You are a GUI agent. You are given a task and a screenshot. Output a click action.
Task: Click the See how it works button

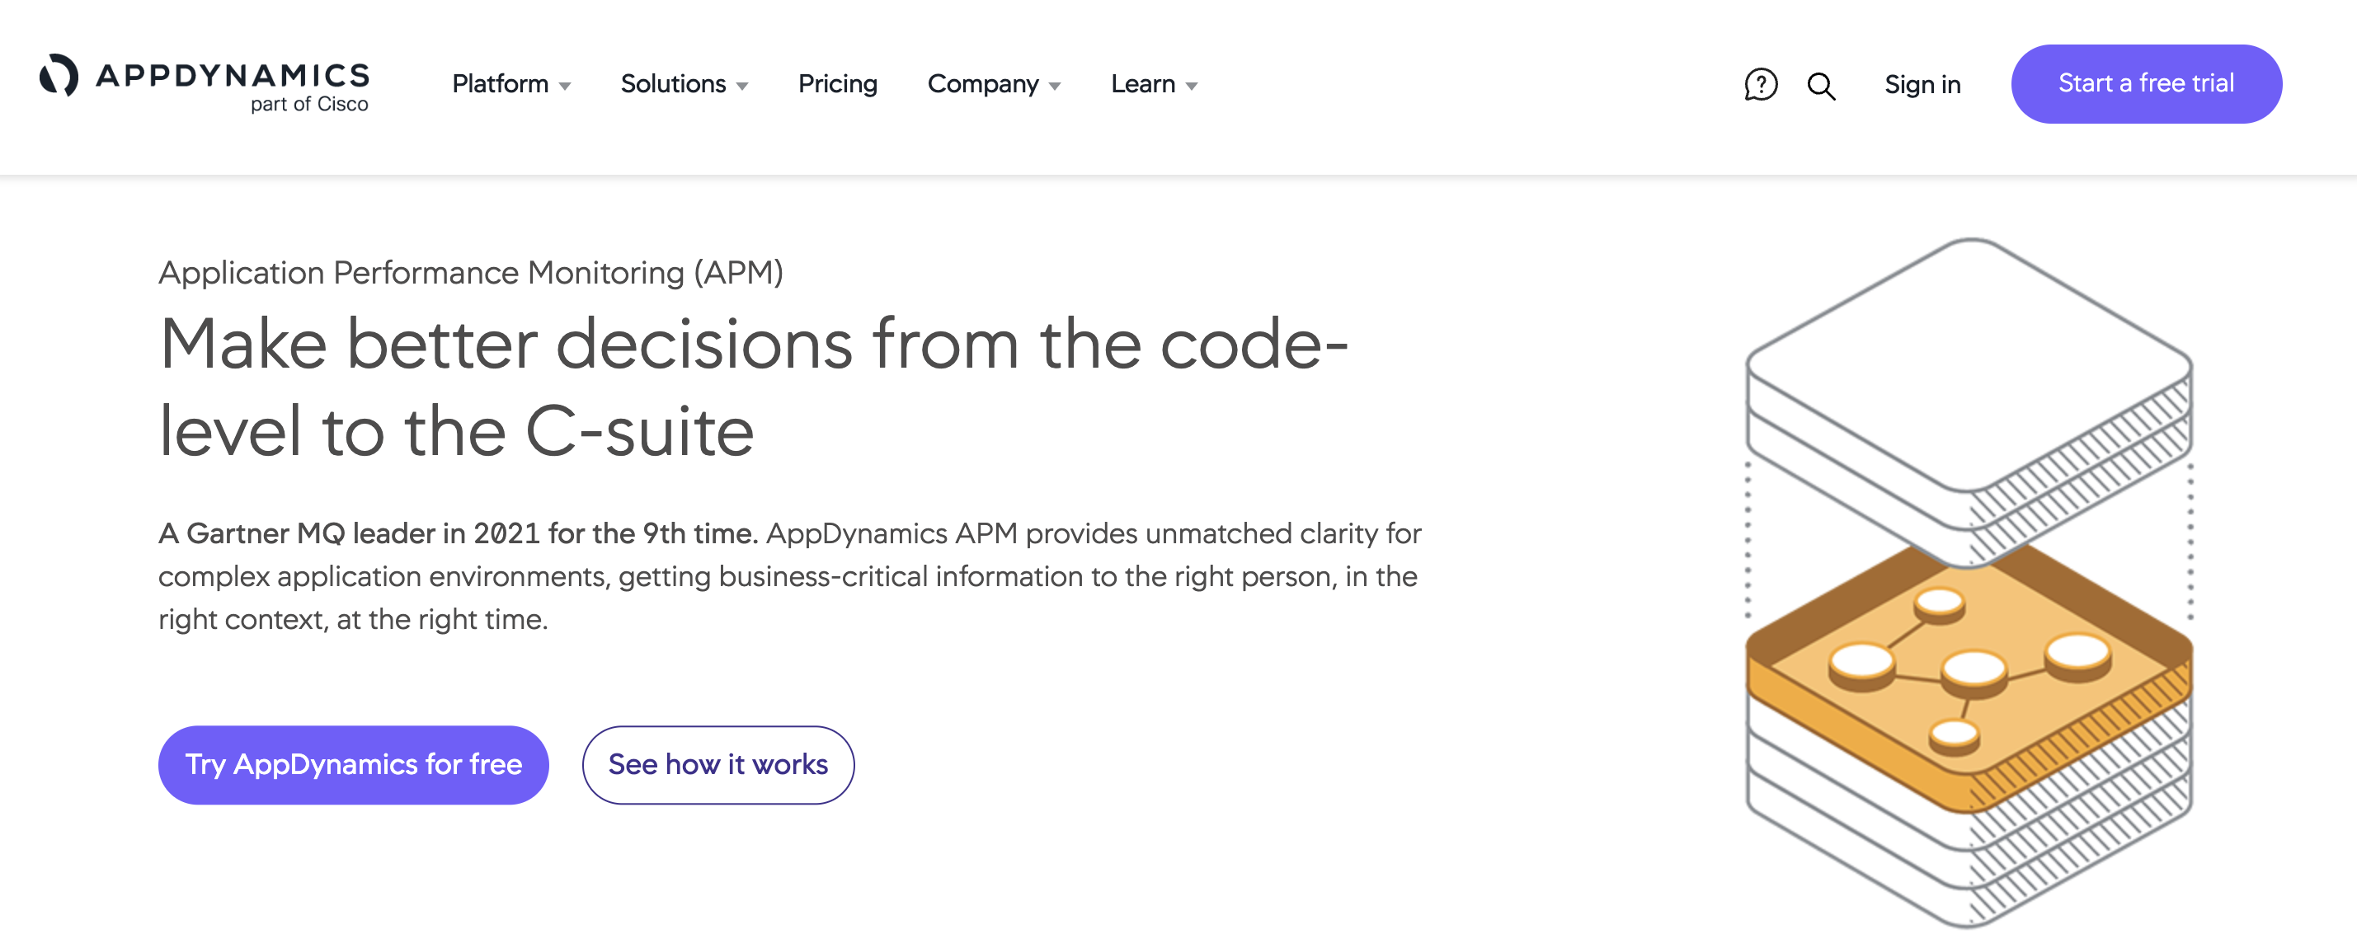(718, 764)
